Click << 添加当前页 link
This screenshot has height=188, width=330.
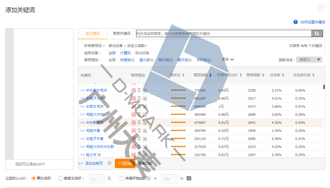[x=91, y=163]
